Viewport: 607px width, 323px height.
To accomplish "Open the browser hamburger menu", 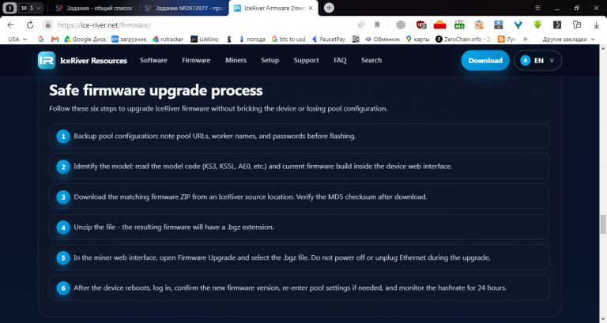I will pos(537,8).
